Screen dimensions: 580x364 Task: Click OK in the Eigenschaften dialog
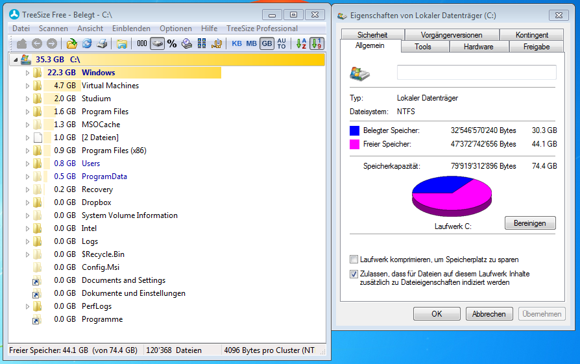pyautogui.click(x=437, y=313)
